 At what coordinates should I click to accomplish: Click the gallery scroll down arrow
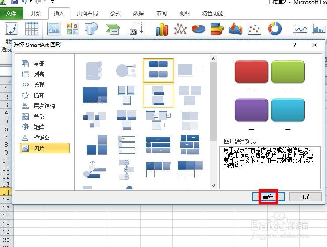pos(213,185)
